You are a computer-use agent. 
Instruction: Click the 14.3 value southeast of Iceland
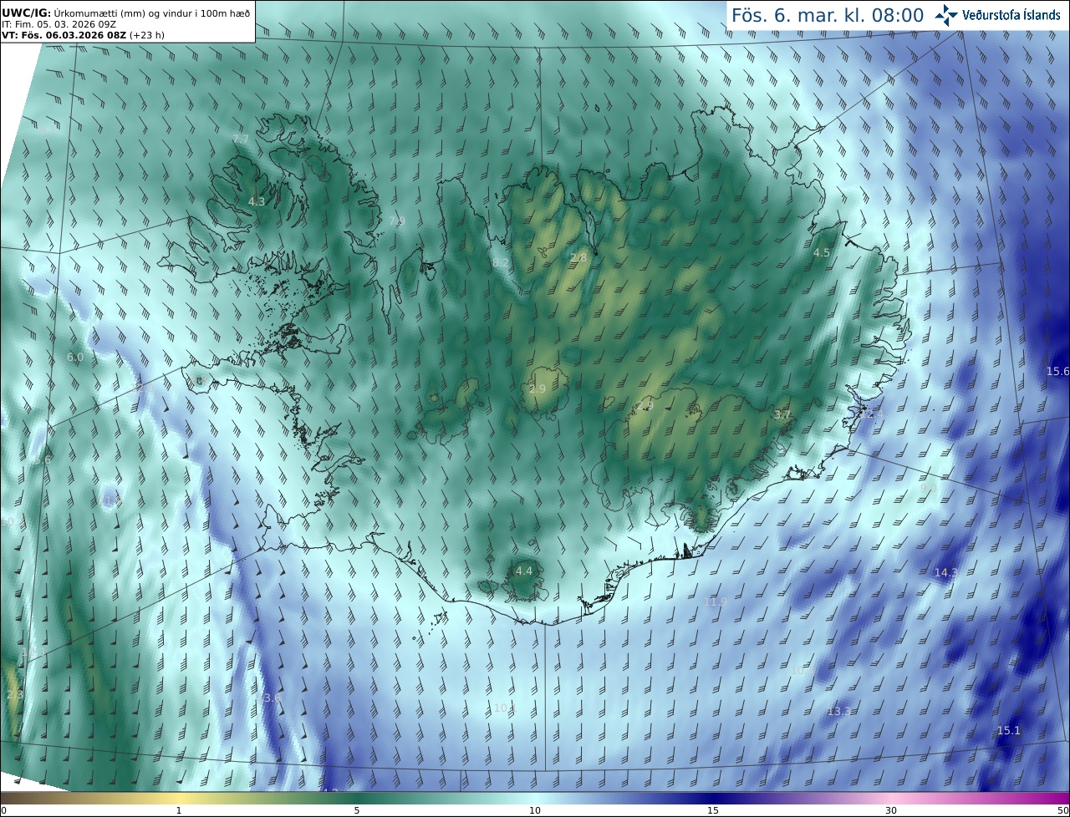[x=946, y=572]
